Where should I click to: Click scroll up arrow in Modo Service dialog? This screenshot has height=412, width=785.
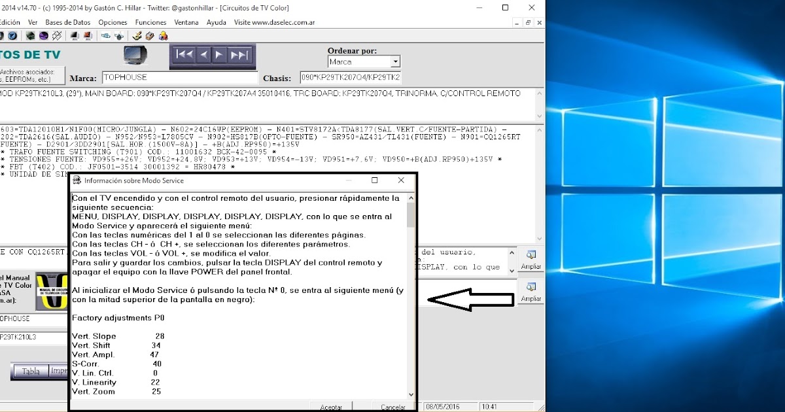(x=411, y=197)
